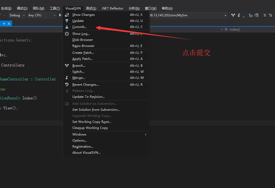The width and height of the screenshot is (275, 188).
Task: Choose Update from the VisualSVN menu
Action: 106,21
